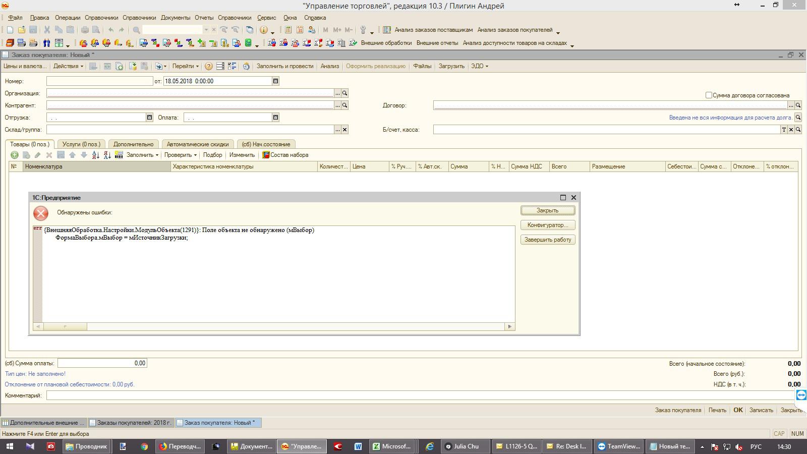Screen dimensions: 807x454
Task: Click the New document icon in main toolbar
Action: 10,30
